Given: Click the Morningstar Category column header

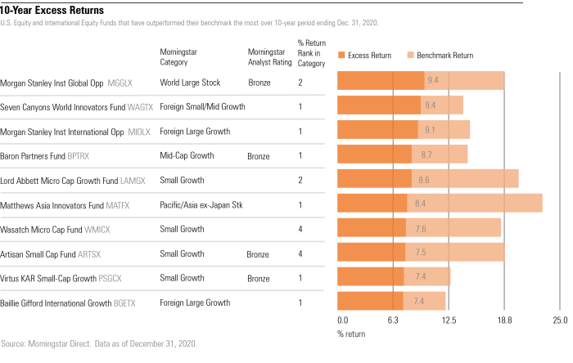Looking at the screenshot, I should pyautogui.click(x=178, y=56).
